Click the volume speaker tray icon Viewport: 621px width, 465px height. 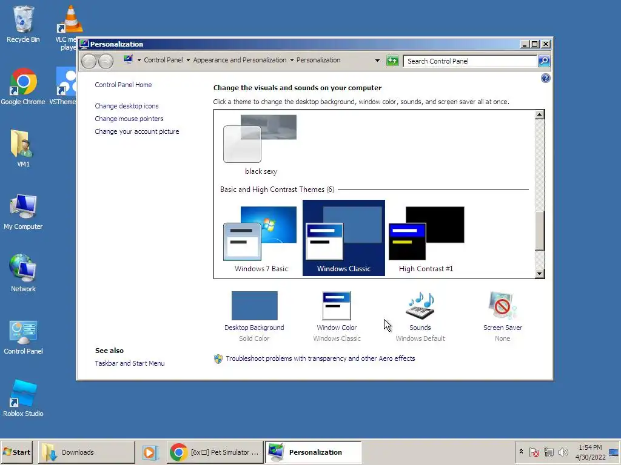[563, 452]
